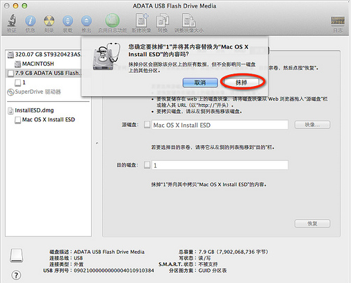Click total capacity "7.9 GB (7,902,068,736 字节)"
The image size is (351, 283).
[233, 252]
